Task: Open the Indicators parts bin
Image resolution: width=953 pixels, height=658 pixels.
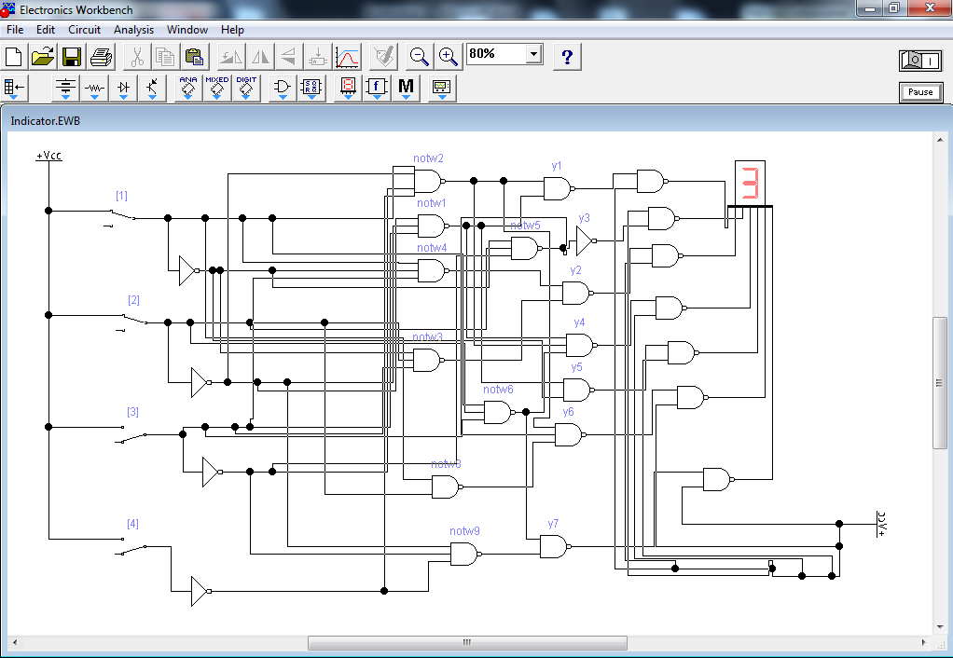Action: pos(348,89)
